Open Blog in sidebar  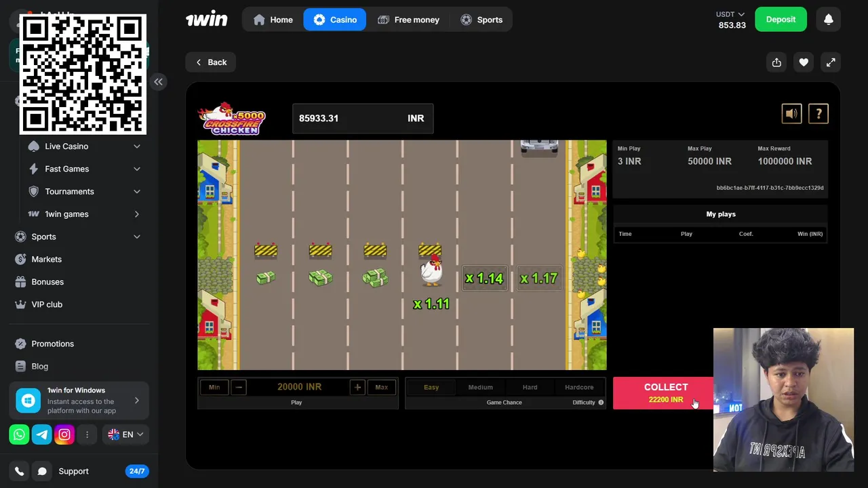coord(39,367)
